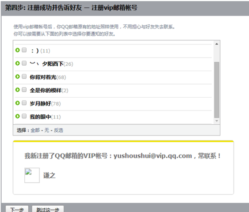This screenshot has height=212, width=249.
Task: Click the 我的眼中 group name
Action: coord(40,117)
